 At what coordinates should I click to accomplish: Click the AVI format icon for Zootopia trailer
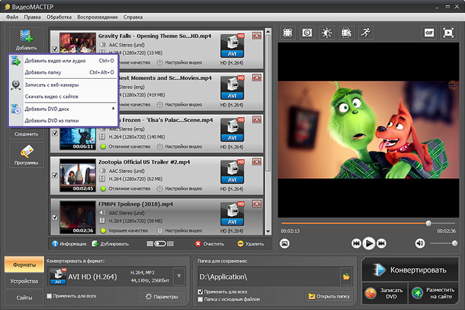pos(232,171)
